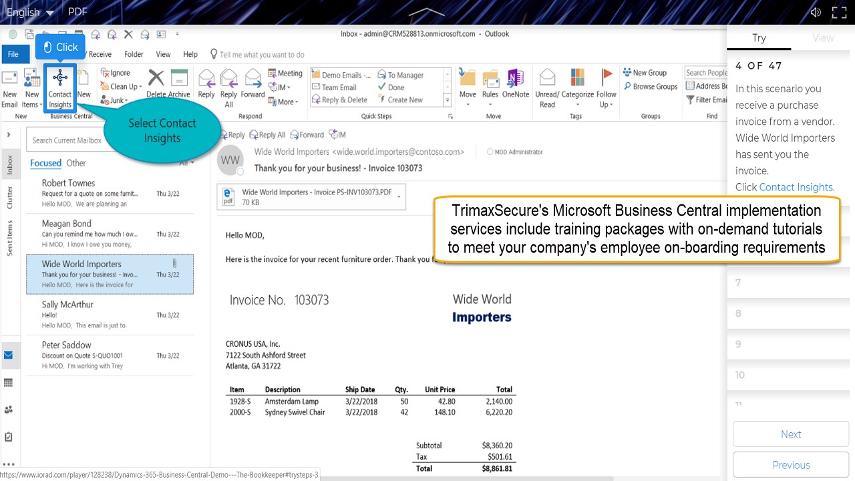Switch to the Other inbox tab
The image size is (855, 481).
(x=76, y=163)
